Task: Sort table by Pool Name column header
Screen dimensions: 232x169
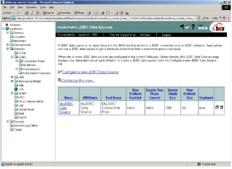Action: pyautogui.click(x=113, y=98)
